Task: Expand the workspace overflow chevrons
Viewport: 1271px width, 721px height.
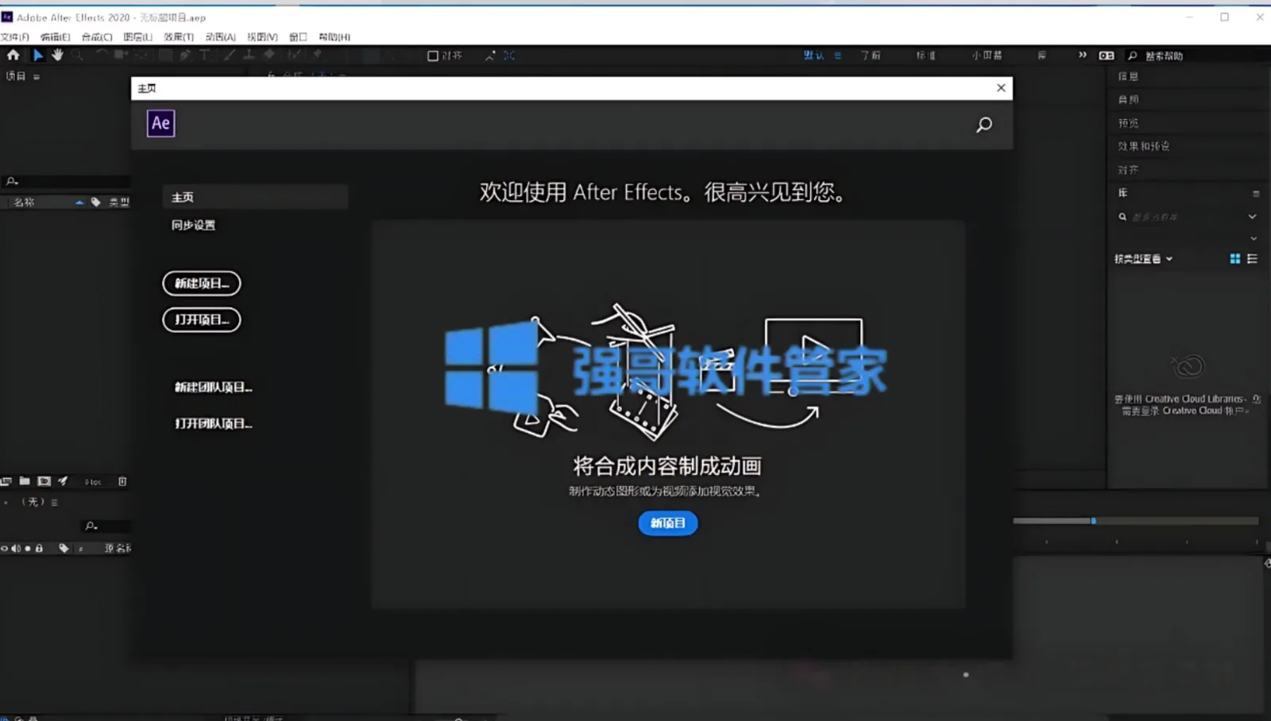Action: [x=1083, y=55]
